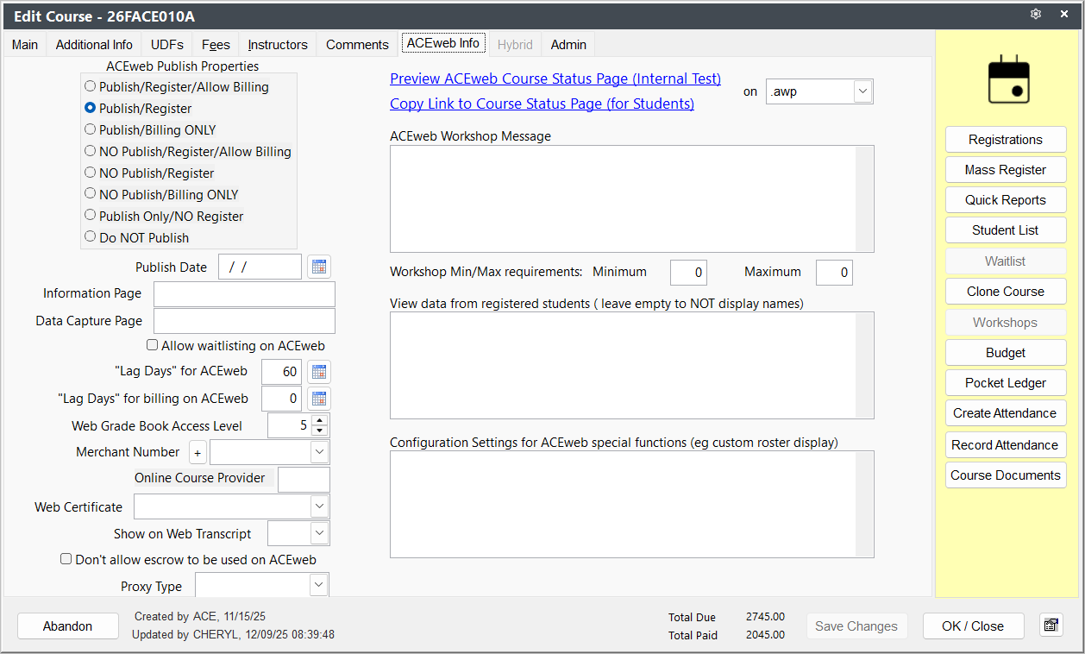Open the Fees tab
This screenshot has width=1085, height=654.
pos(216,44)
